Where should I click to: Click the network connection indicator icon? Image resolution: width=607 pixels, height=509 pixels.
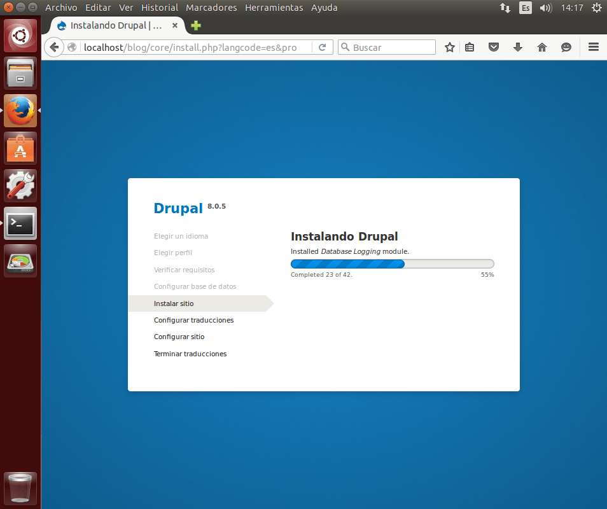pyautogui.click(x=505, y=8)
